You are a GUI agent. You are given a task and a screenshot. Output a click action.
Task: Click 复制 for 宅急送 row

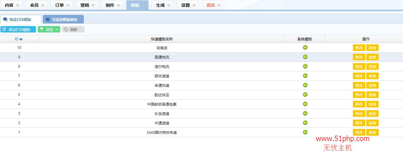coord(372,48)
